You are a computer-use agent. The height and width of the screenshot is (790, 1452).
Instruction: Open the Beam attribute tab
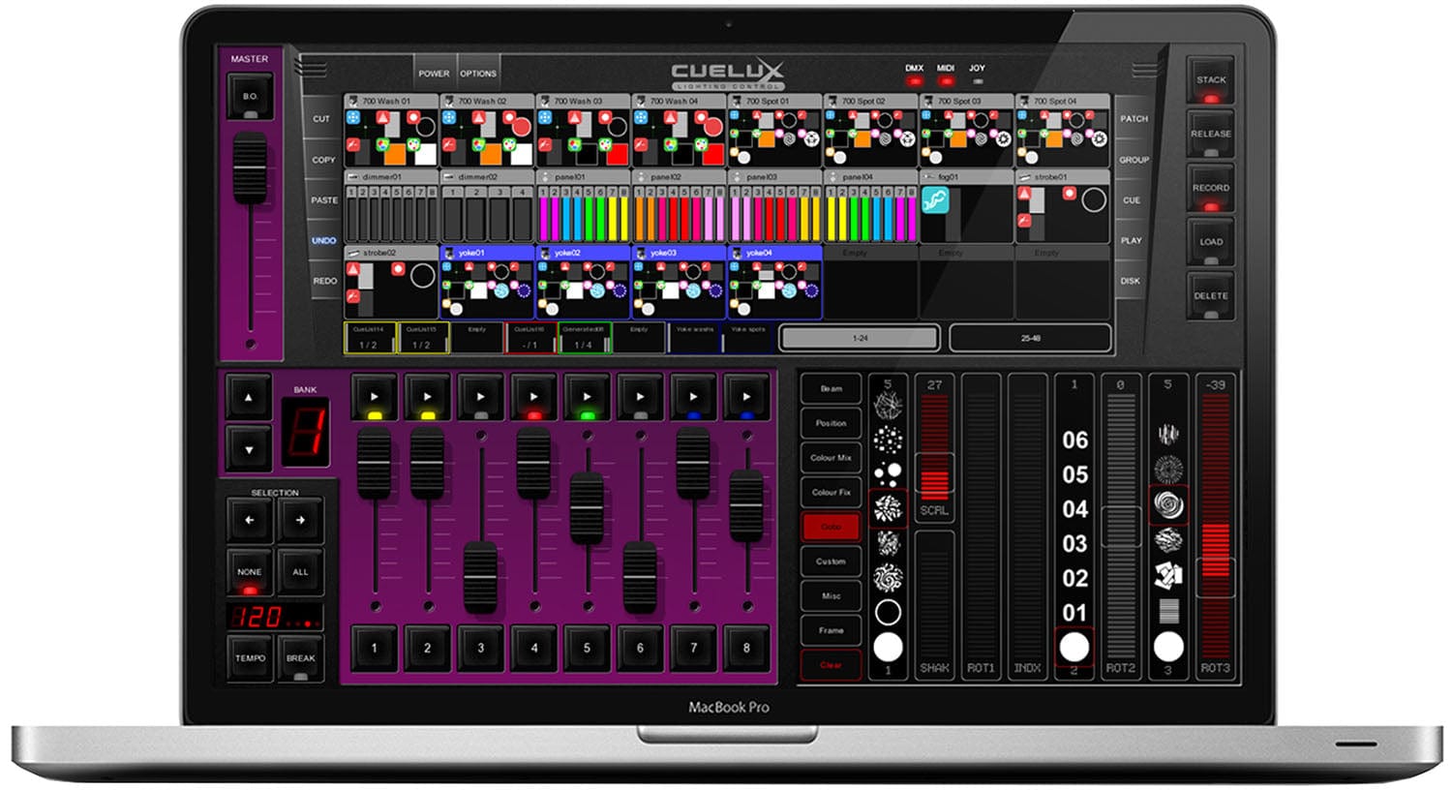(831, 388)
